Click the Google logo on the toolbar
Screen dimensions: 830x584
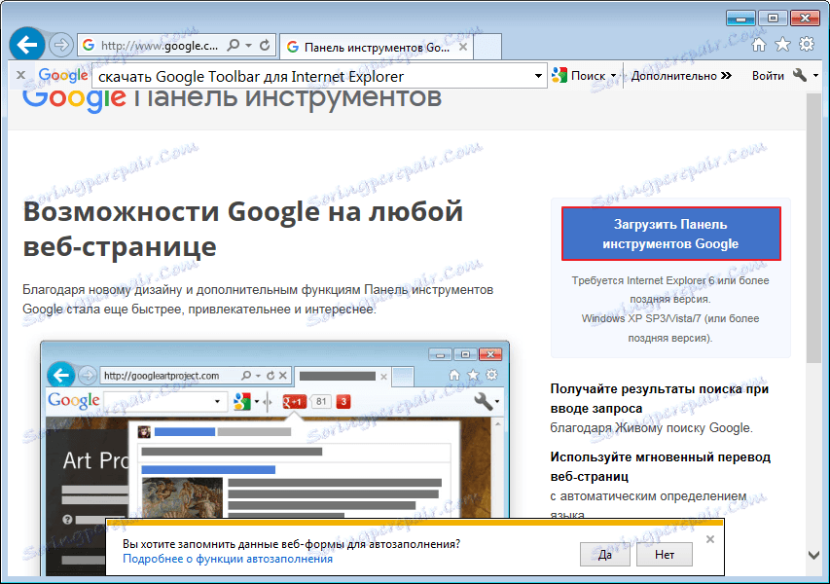(x=63, y=75)
